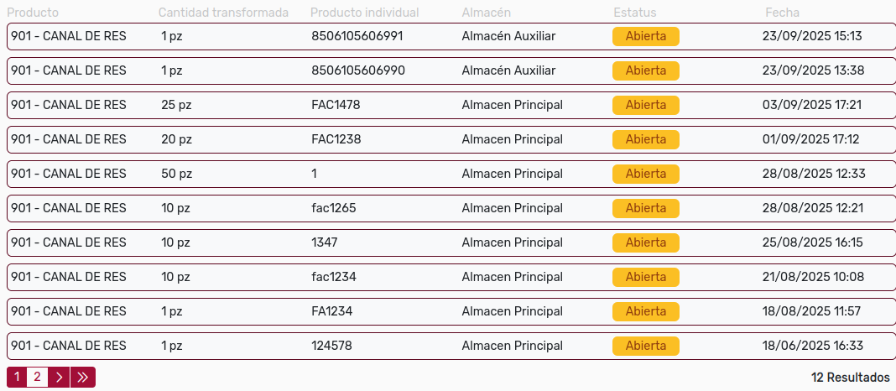Screen dimensions: 896x391
Task: Go to next page arrow
Action: [x=59, y=378]
